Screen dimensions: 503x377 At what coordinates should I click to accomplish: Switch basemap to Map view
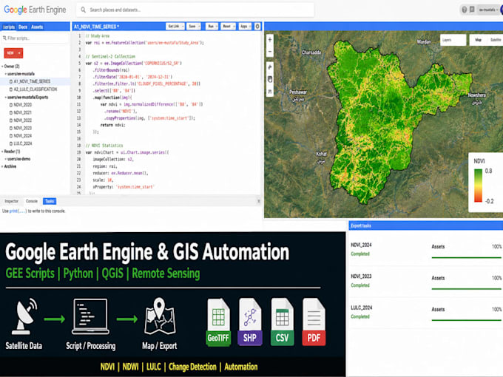coord(478,40)
